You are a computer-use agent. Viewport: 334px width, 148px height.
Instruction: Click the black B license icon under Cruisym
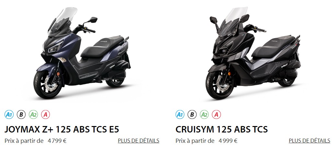[192, 115]
